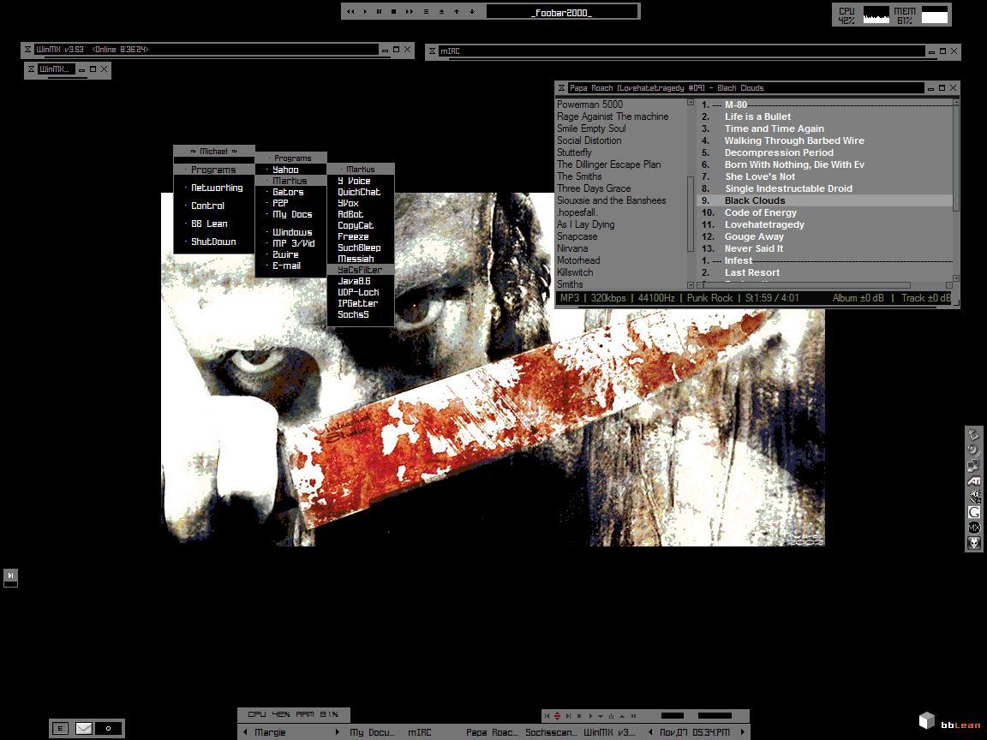Switch to mIRC in the taskbar

pos(420,732)
